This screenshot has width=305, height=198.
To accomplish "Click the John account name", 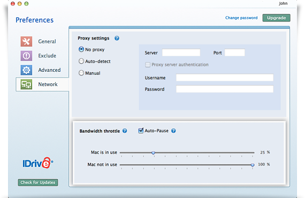I will coord(283,4).
